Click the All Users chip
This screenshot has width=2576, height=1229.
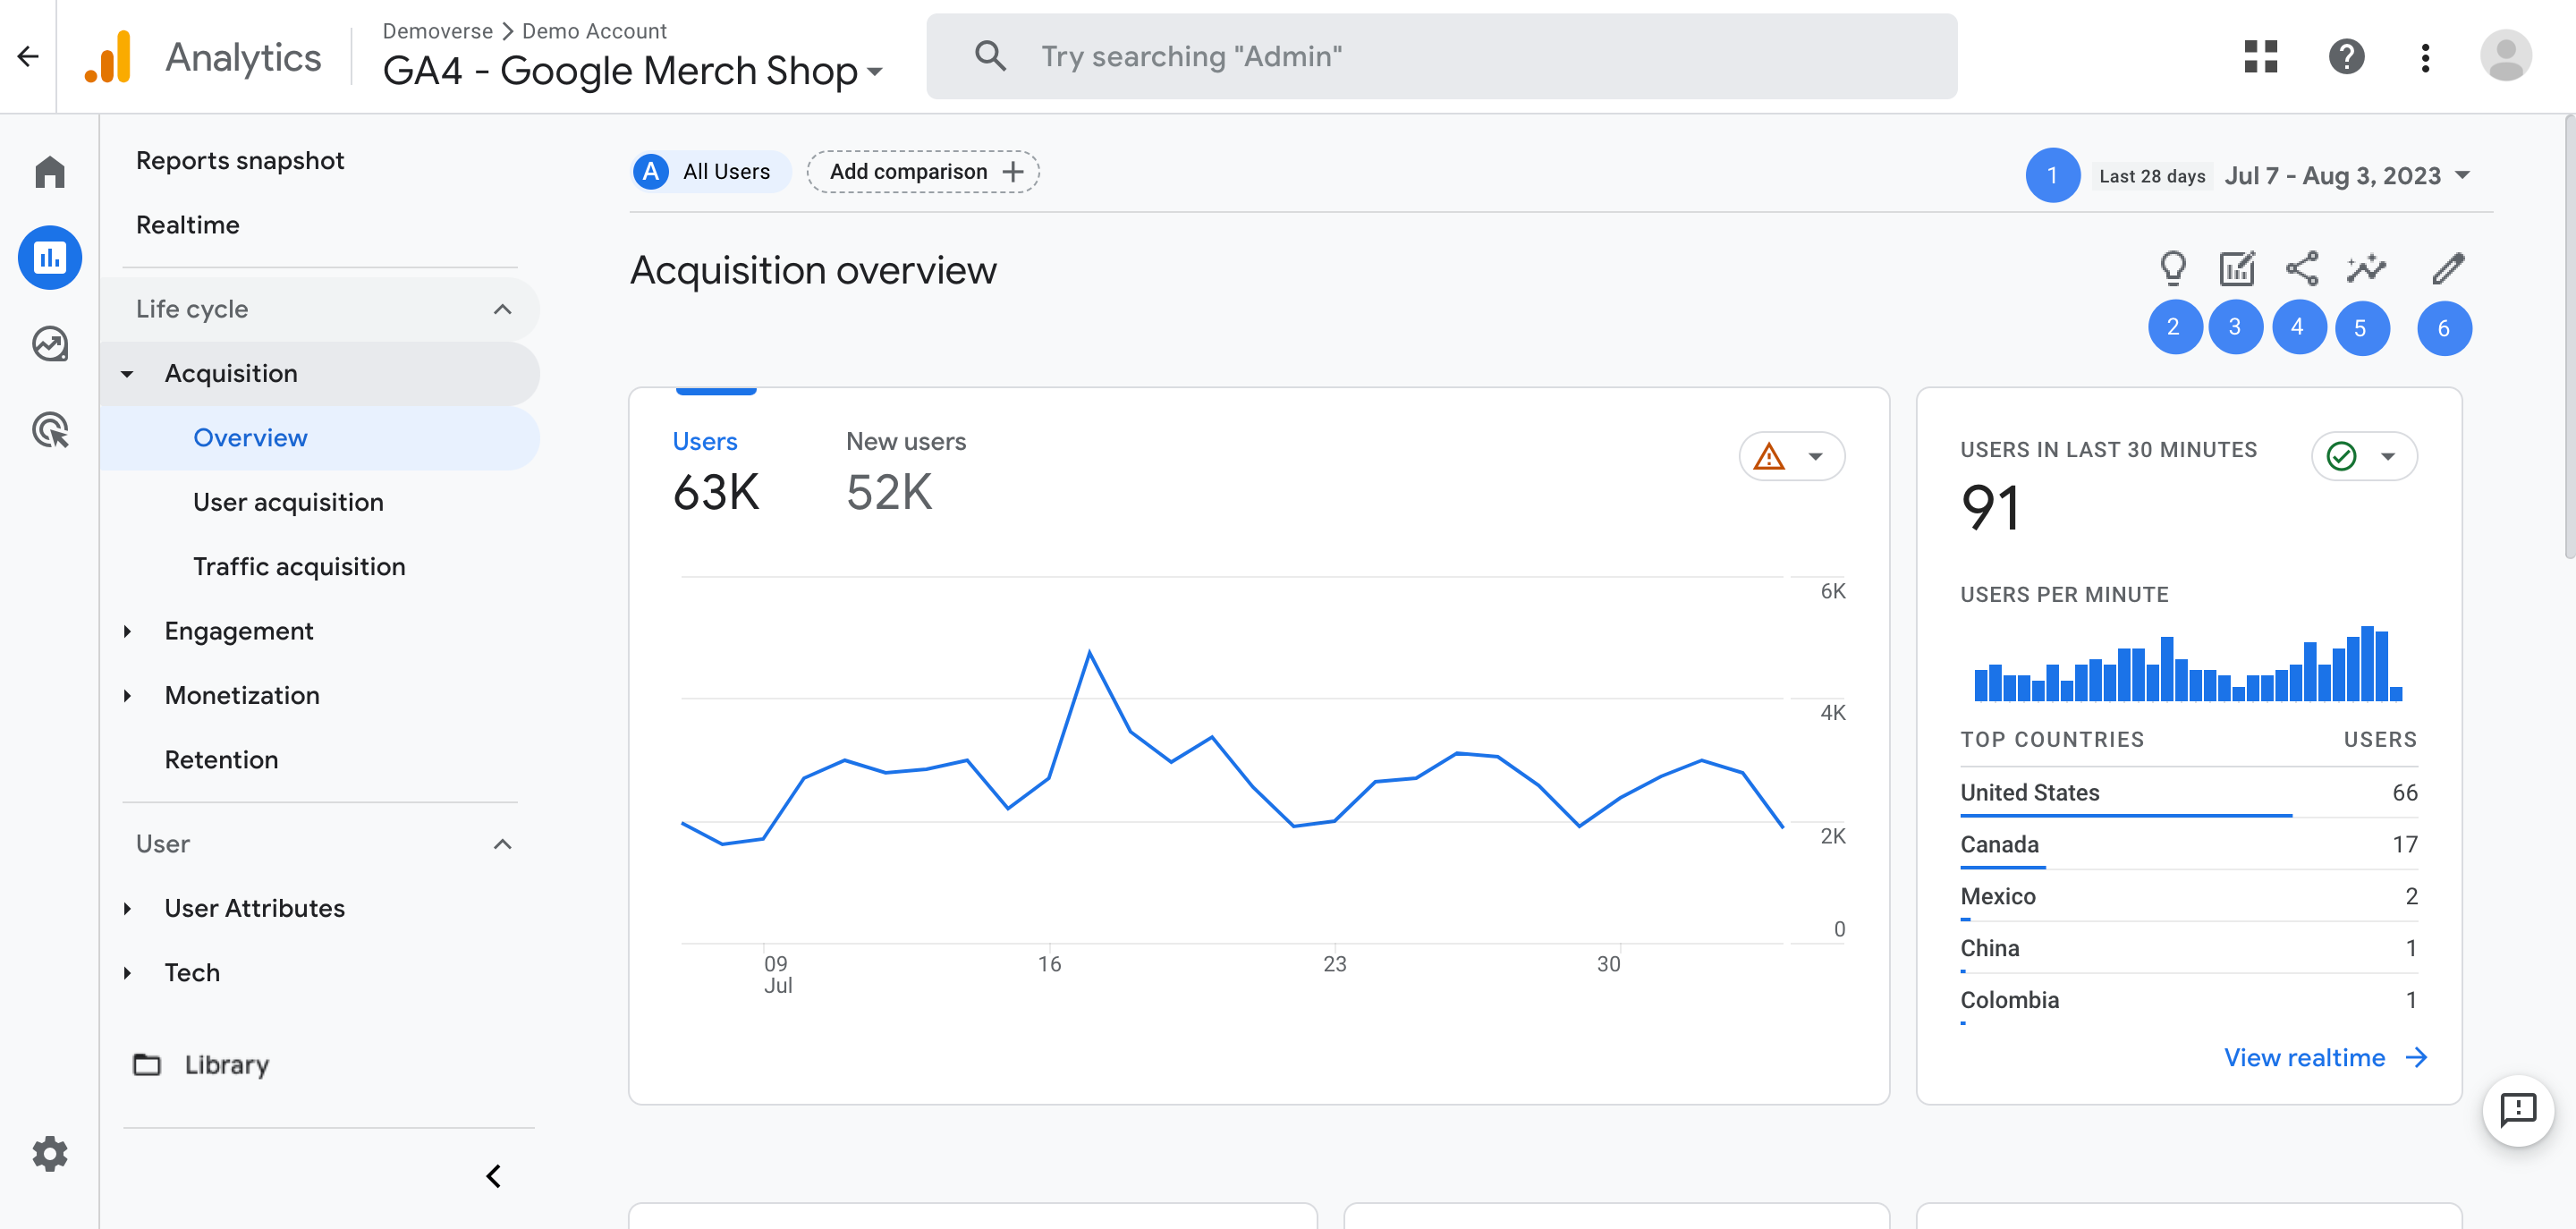[711, 171]
